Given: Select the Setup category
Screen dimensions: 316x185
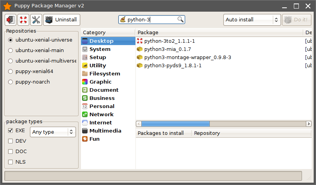Looking at the screenshot, I should (108, 58).
